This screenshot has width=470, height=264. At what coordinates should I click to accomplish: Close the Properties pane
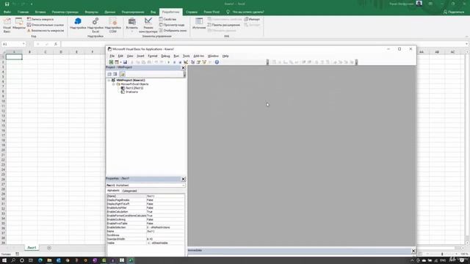(x=183, y=179)
